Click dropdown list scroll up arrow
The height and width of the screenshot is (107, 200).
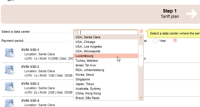tap(141, 37)
